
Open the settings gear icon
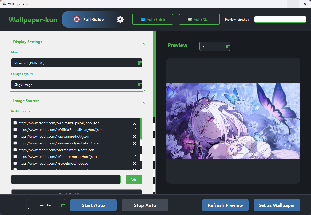(x=120, y=19)
